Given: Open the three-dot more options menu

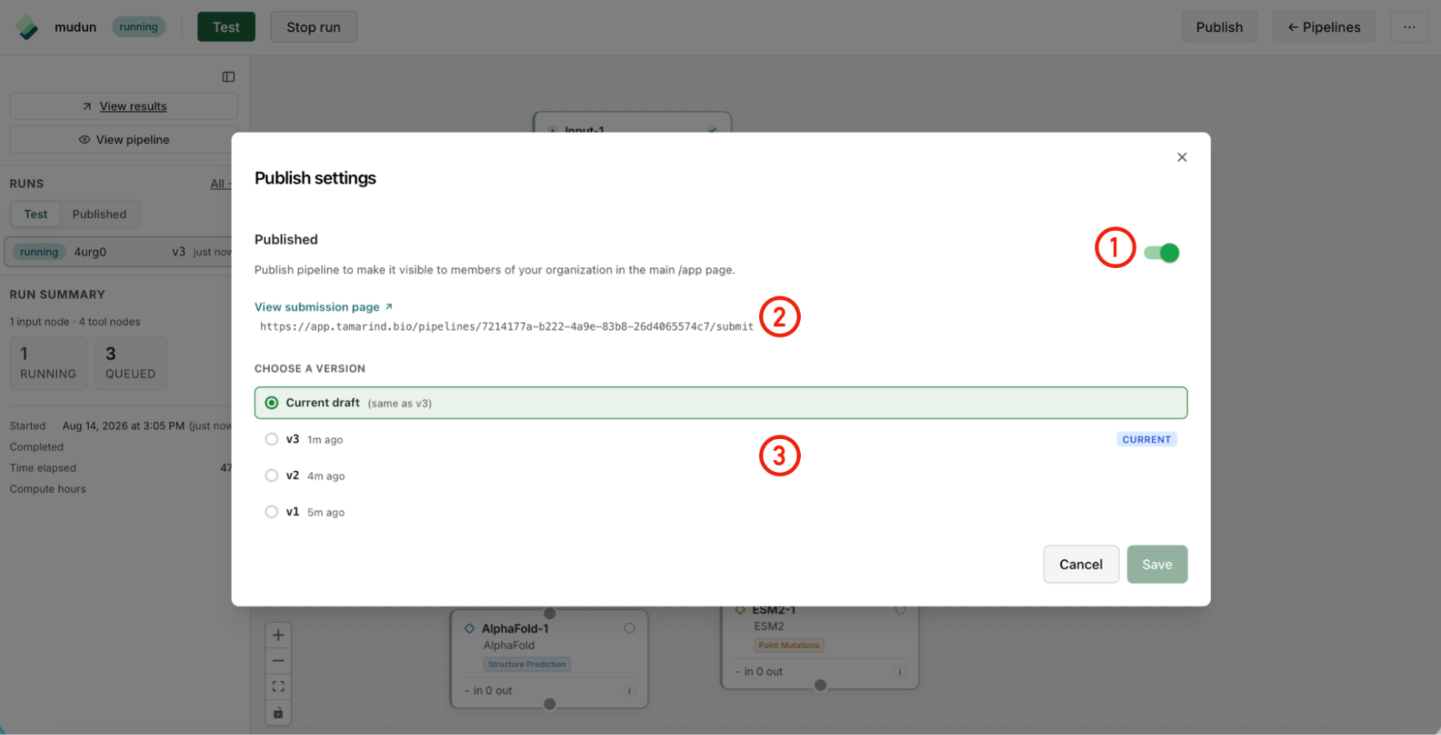Looking at the screenshot, I should point(1409,27).
